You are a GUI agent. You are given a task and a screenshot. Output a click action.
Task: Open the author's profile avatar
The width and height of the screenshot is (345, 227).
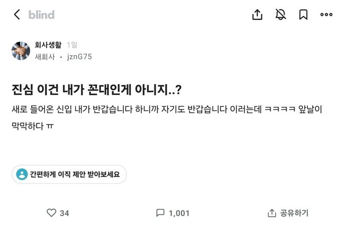tap(21, 51)
